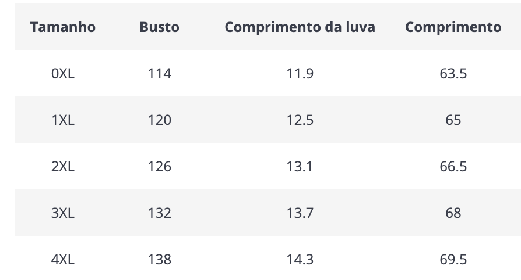This screenshot has height=280, width=521.
Task: Click length value 66.5
Action: click(453, 166)
